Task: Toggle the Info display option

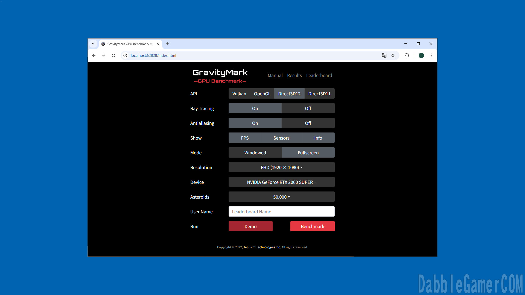Action: pos(318,138)
